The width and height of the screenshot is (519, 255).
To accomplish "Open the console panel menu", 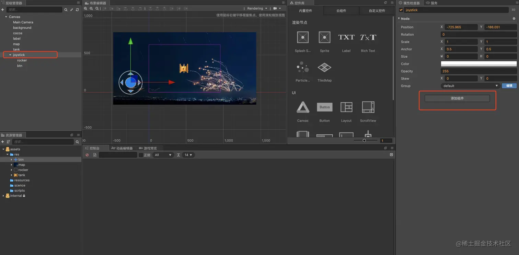I will click(392, 148).
